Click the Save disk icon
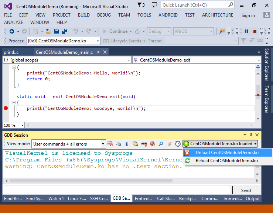 pyautogui.click(x=57, y=31)
